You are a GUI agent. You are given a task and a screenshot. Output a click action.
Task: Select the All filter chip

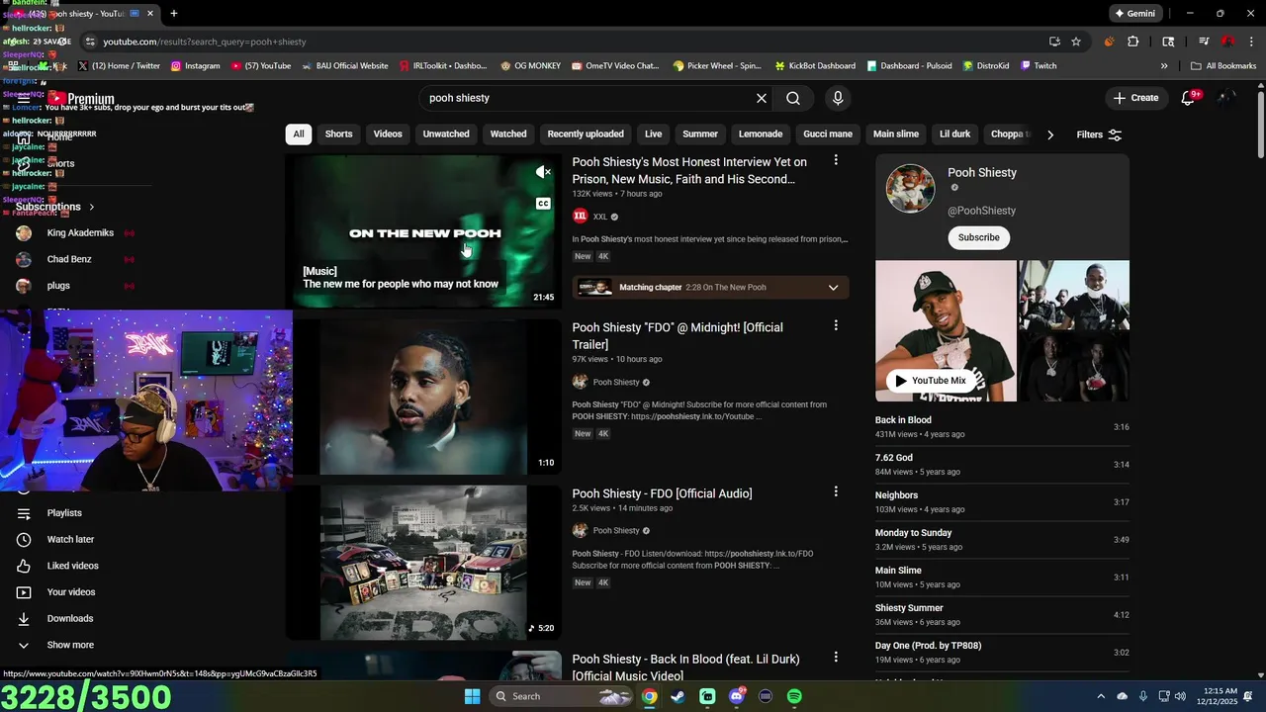point(299,133)
